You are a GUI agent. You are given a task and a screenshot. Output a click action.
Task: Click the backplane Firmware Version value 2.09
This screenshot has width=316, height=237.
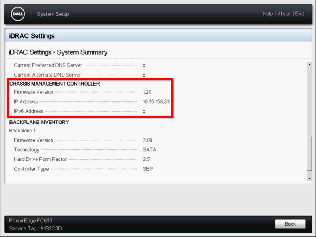tap(148, 140)
